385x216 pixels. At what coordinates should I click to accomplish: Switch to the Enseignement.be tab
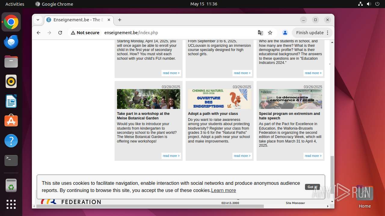79,20
